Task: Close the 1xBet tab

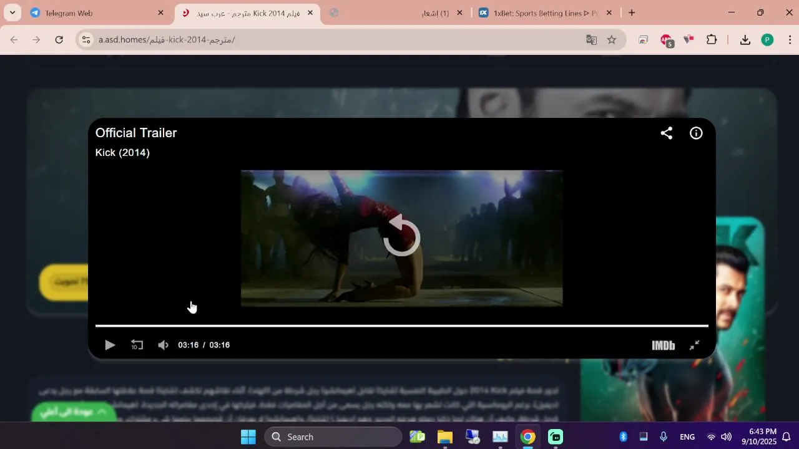Action: (609, 12)
